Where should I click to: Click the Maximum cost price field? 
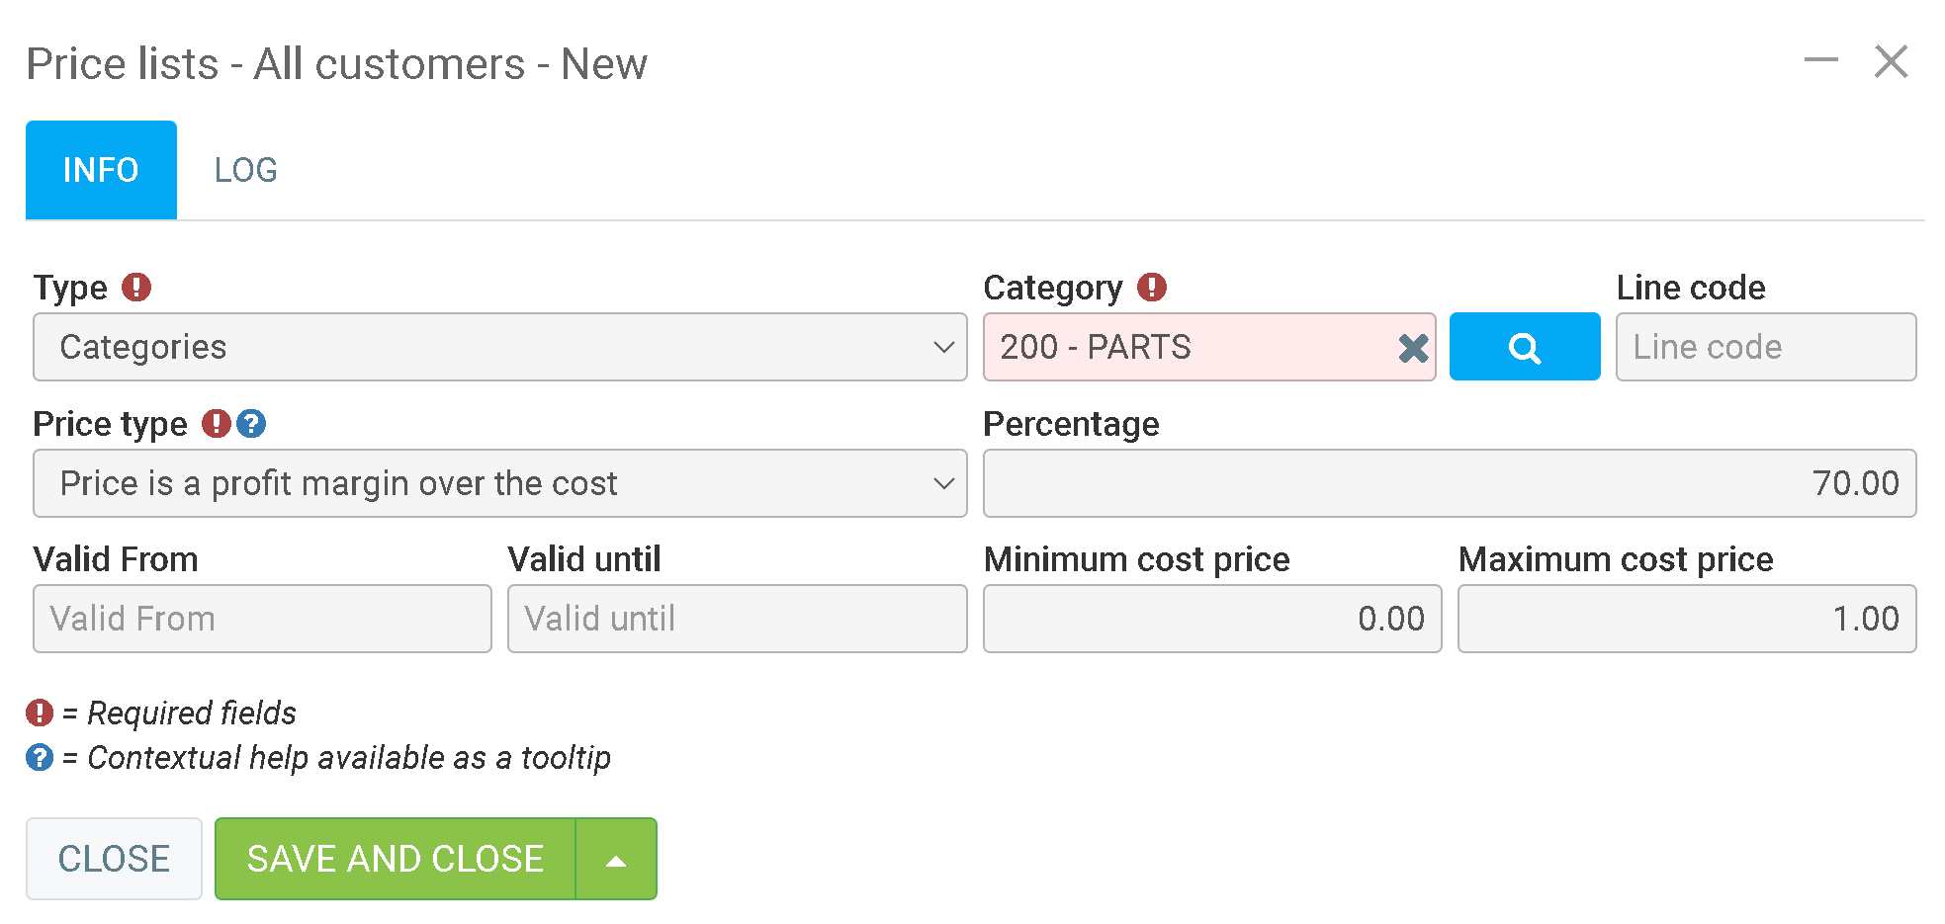click(1686, 619)
